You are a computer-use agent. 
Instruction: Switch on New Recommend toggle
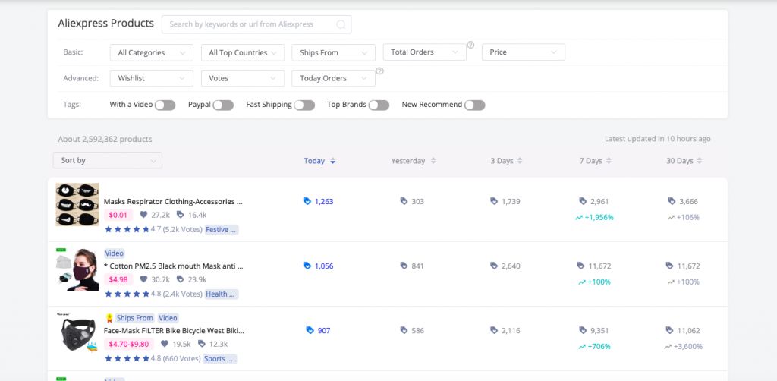pos(475,105)
